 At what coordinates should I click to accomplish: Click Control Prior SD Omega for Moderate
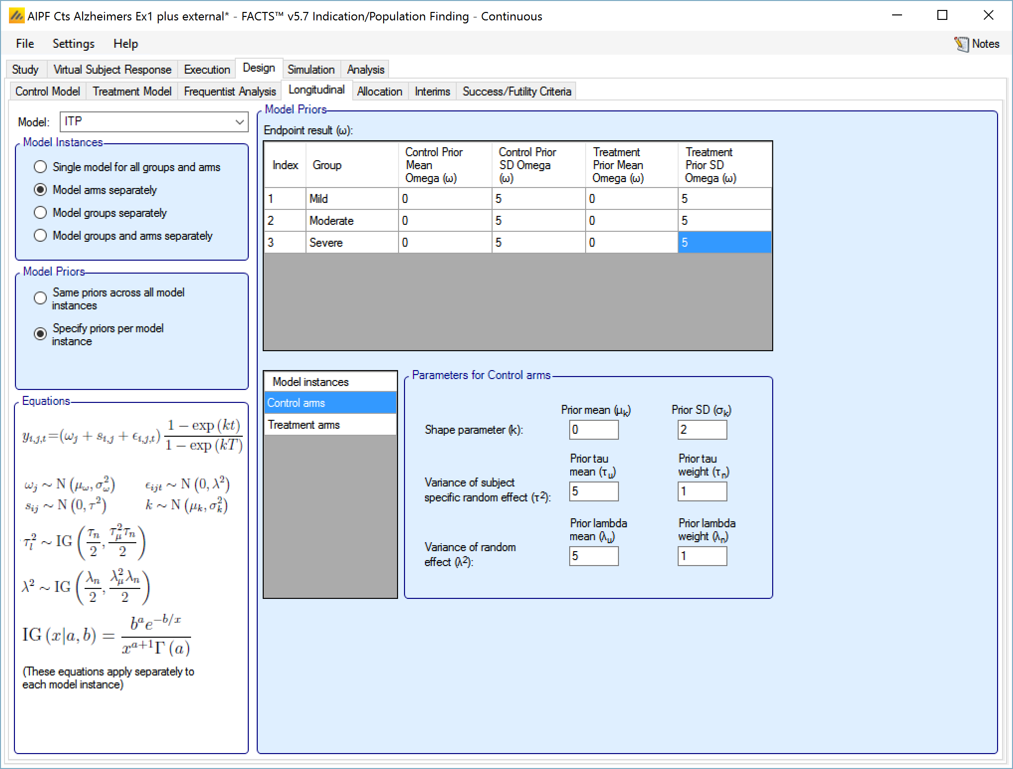pos(538,221)
